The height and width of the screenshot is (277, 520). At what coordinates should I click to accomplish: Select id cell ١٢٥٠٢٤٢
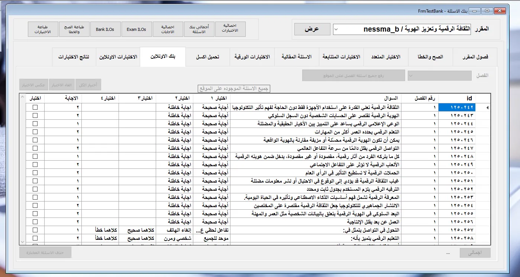[457, 107]
